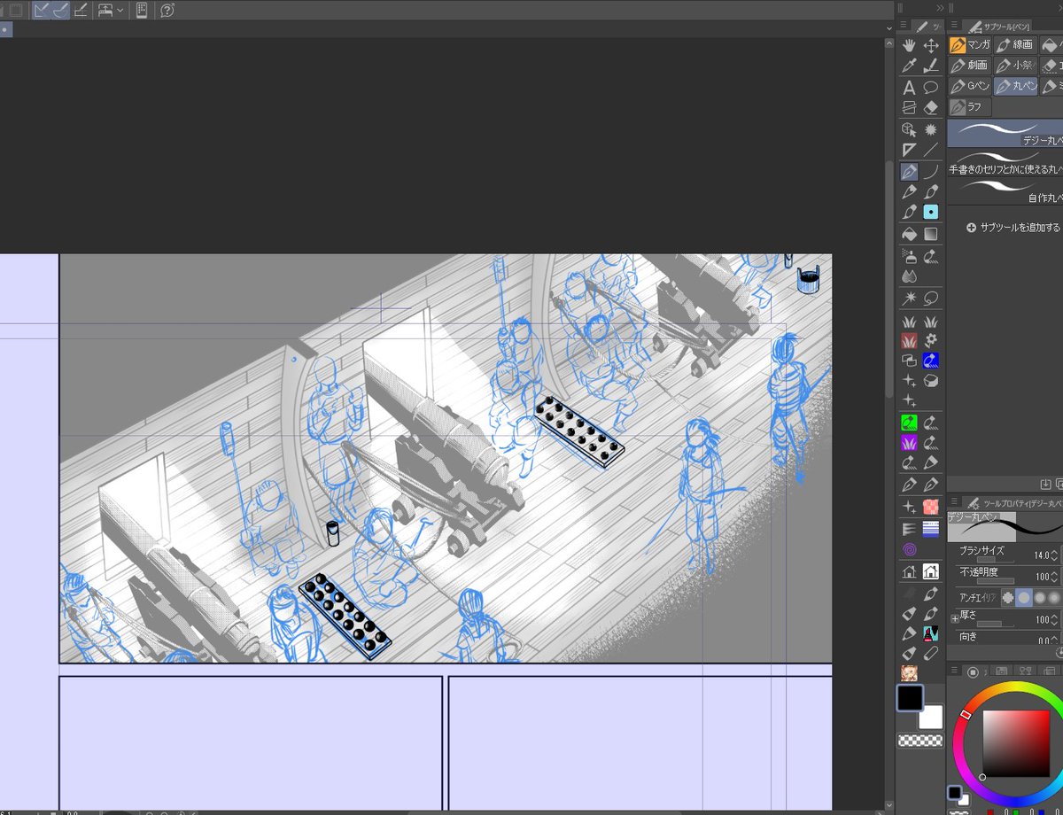Open the Tool Property panel hamburger menu

coord(954,502)
